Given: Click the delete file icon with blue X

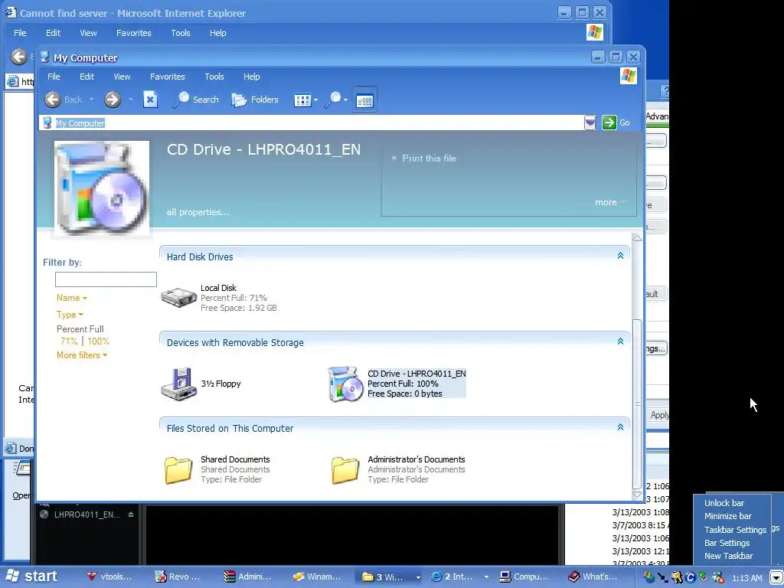Looking at the screenshot, I should coord(150,100).
